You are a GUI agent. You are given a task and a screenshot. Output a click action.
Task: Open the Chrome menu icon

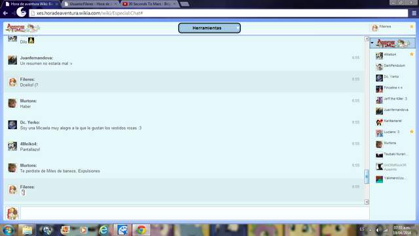[414, 13]
